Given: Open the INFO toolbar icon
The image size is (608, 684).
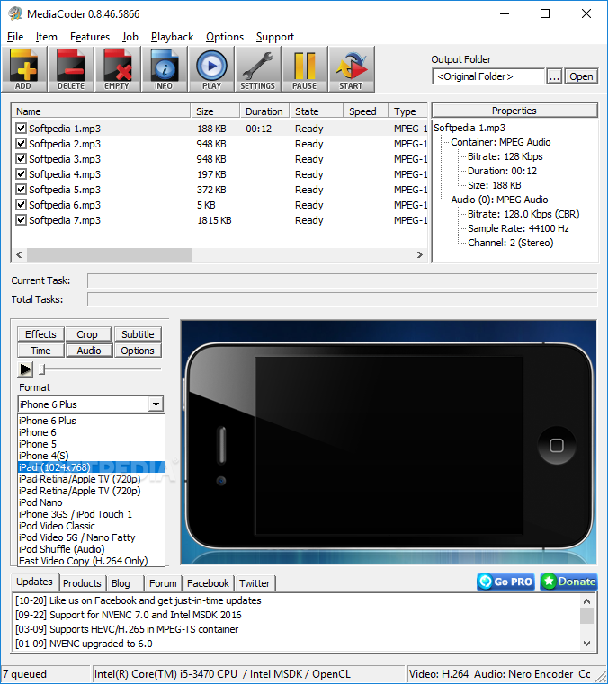Looking at the screenshot, I should point(164,68).
